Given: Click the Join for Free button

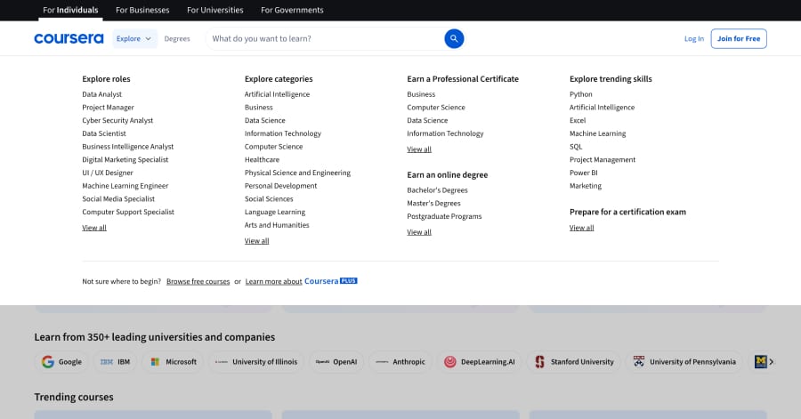Looking at the screenshot, I should [739, 39].
